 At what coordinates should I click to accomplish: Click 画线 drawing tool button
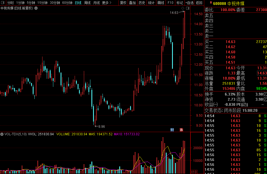coord(161,3)
